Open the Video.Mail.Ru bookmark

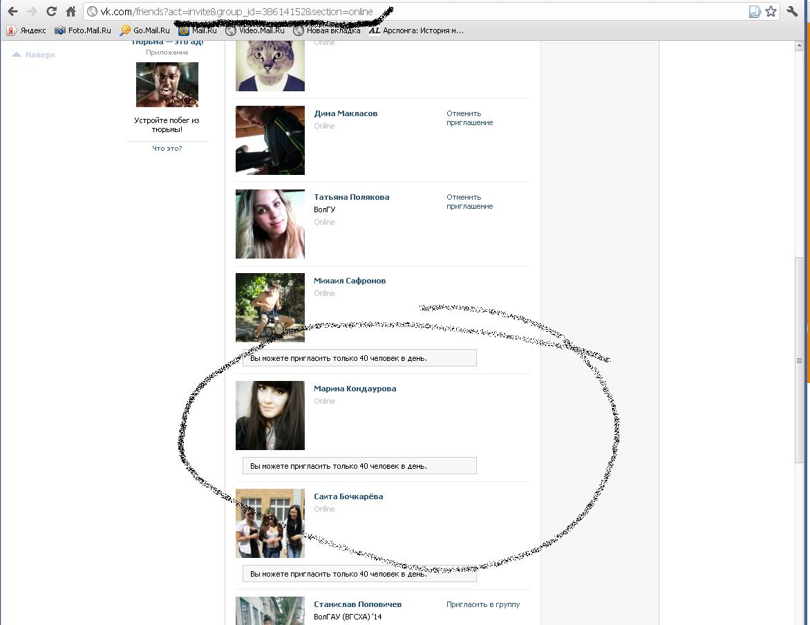tap(255, 30)
